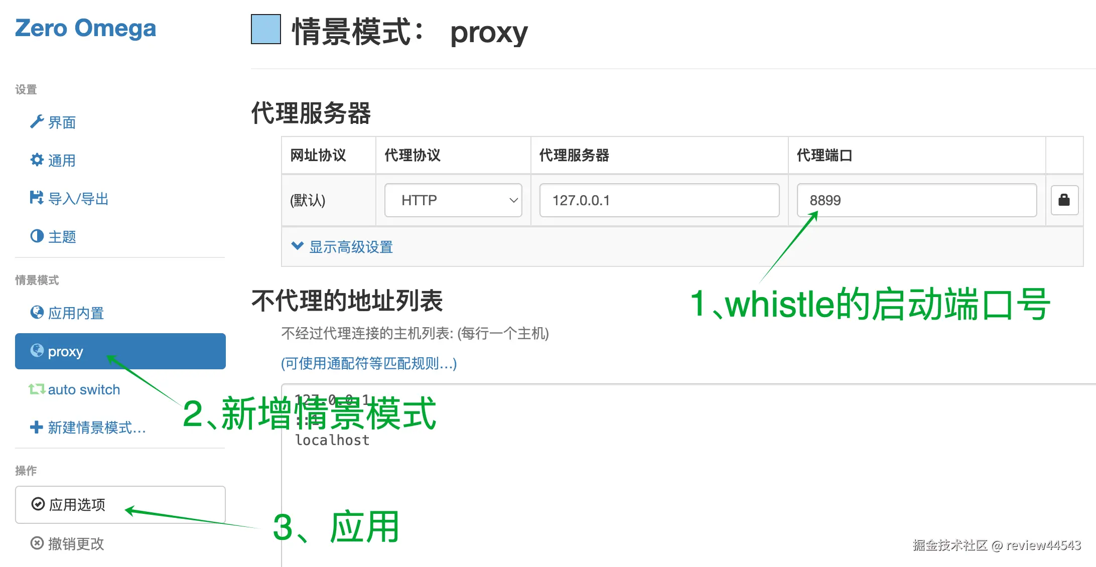Screen dimensions: 1096x567
Task: Click the half-circle theme icon beside 主题
Action: tap(37, 236)
